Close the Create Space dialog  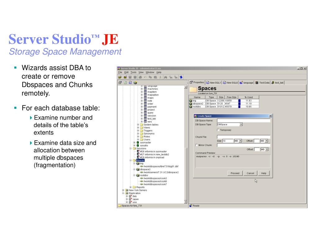[x=270, y=116]
